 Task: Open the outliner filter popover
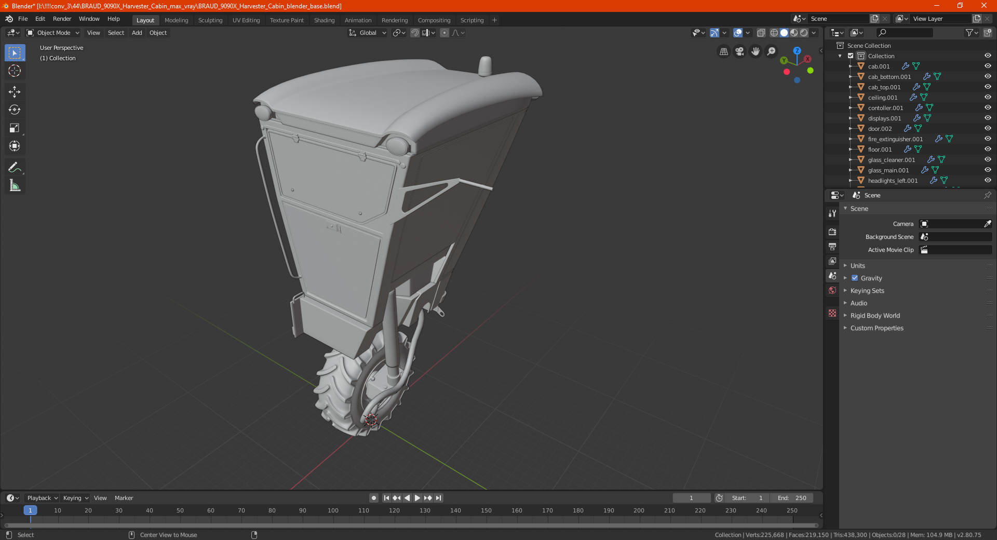click(x=971, y=33)
